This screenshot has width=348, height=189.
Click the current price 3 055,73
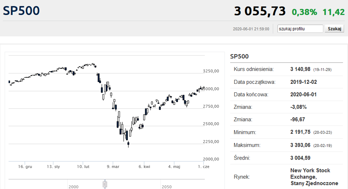click(260, 11)
